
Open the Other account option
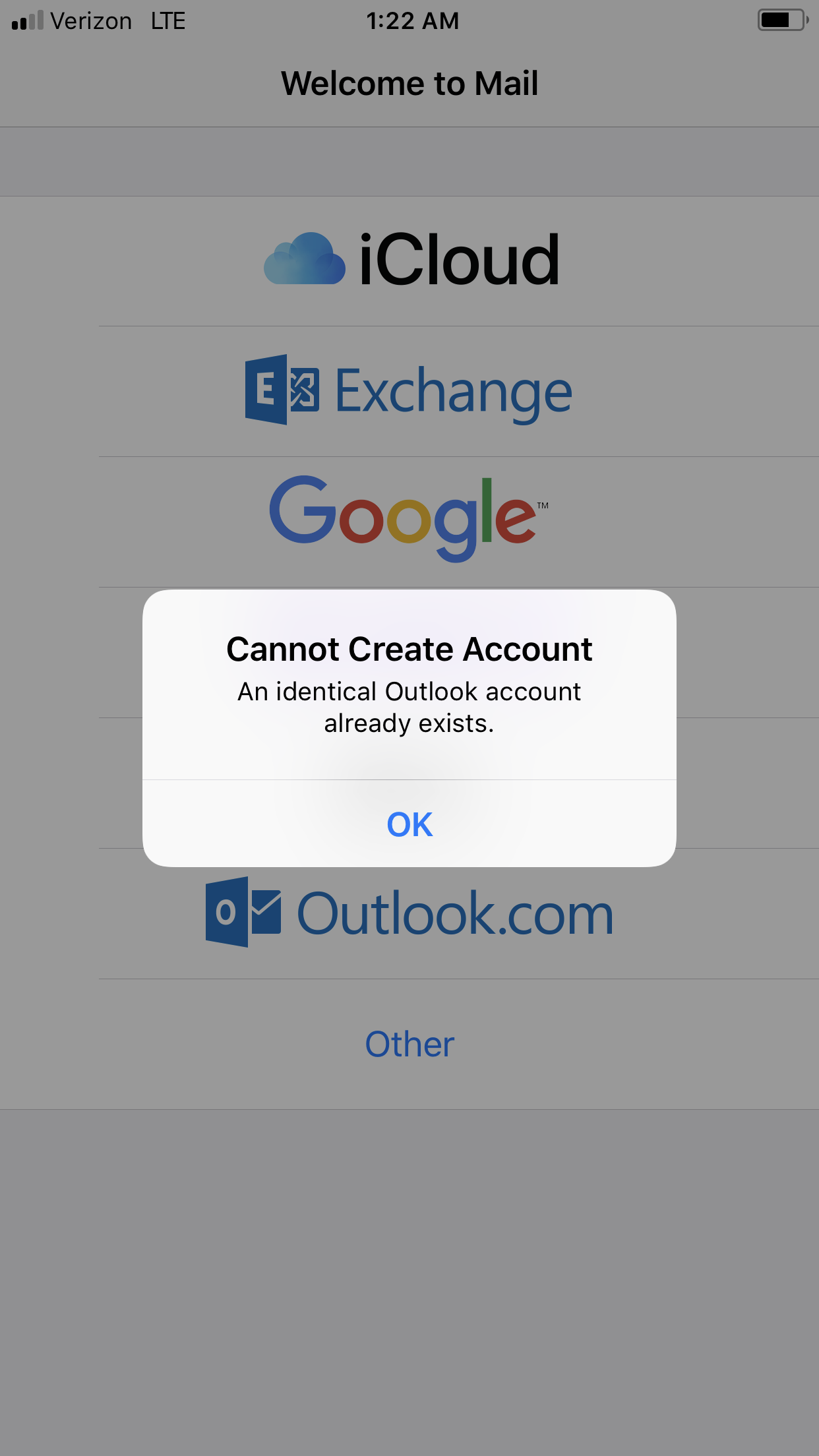[x=409, y=1044]
